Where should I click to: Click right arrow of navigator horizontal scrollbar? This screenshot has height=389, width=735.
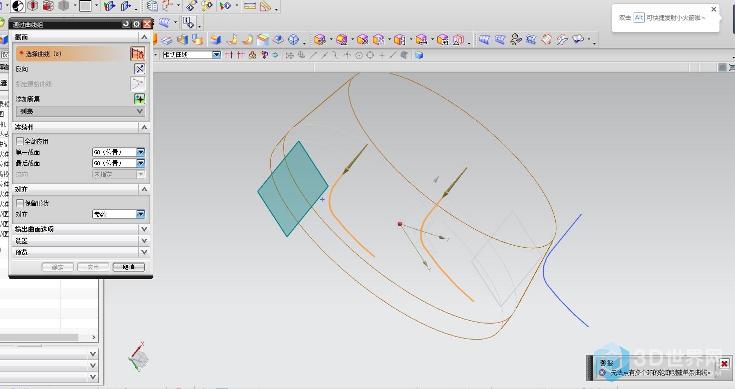tap(93, 338)
